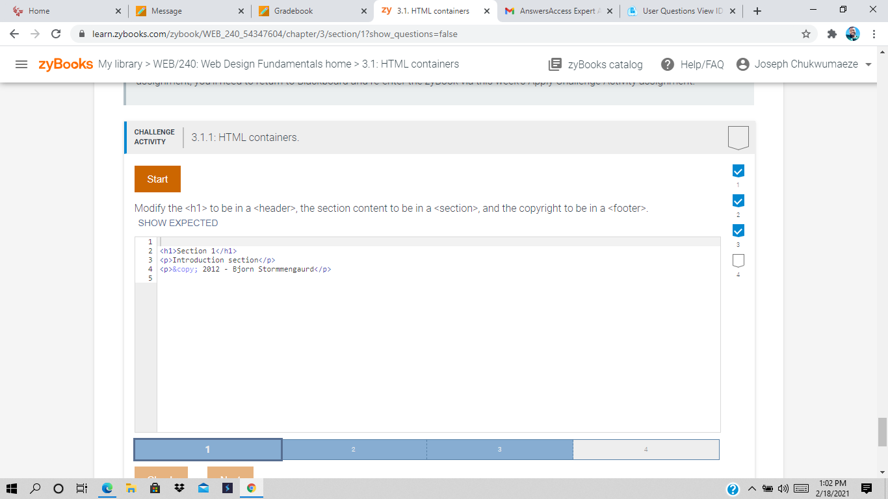Click the Joseph Chukwumaeze profile avatar
This screenshot has height=499, width=888.
click(742, 64)
